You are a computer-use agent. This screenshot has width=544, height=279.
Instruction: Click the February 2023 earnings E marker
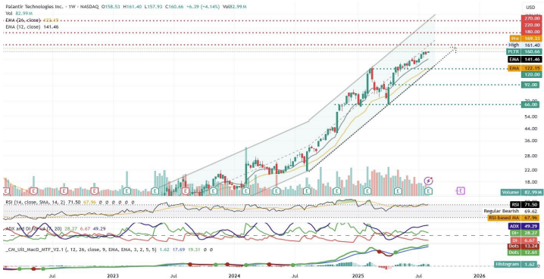click(127, 191)
